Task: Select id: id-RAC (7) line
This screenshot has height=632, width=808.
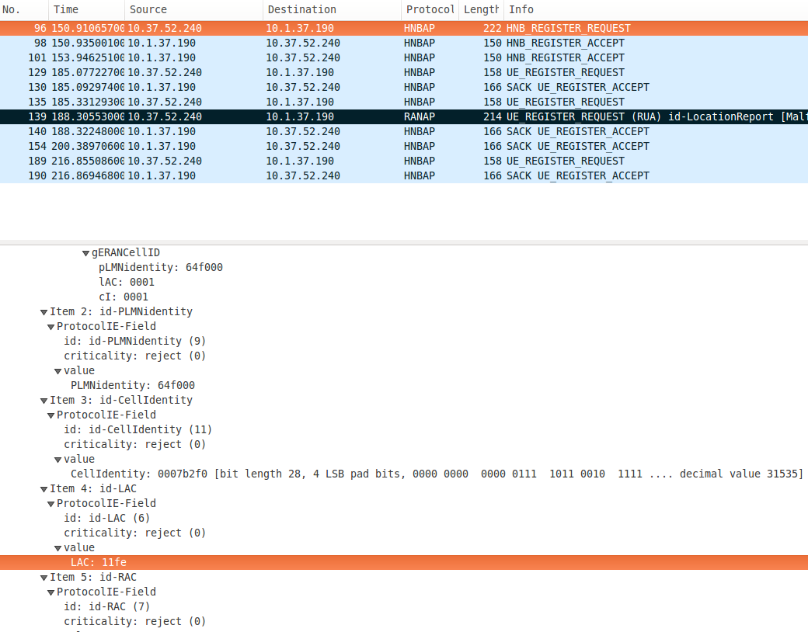Action: pos(106,607)
